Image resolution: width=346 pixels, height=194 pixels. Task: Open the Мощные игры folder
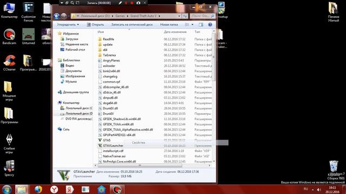click(9, 91)
